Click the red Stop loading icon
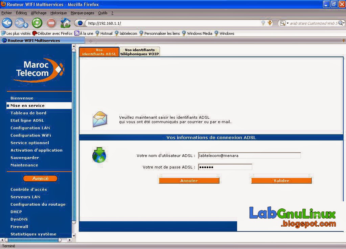This screenshot has width=346, height=249. [51, 23]
